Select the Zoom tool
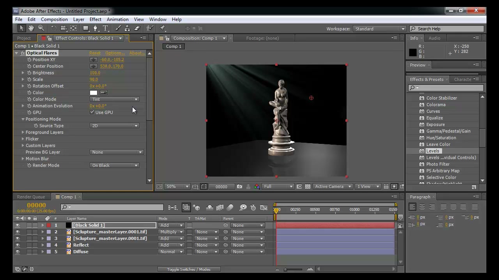 coord(41,28)
